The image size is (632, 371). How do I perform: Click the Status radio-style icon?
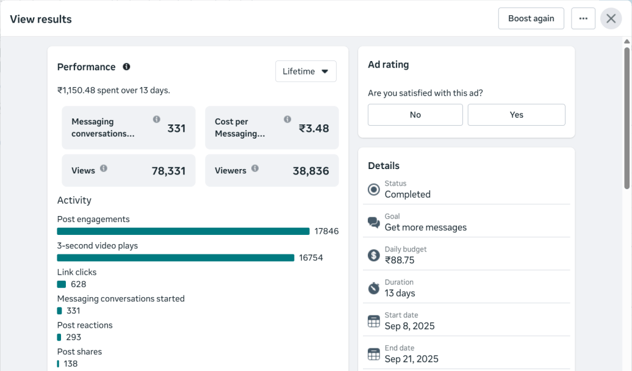373,189
